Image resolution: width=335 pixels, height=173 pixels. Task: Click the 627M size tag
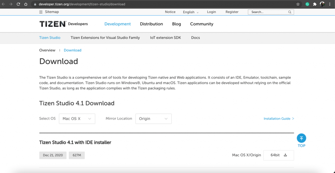click(x=77, y=155)
